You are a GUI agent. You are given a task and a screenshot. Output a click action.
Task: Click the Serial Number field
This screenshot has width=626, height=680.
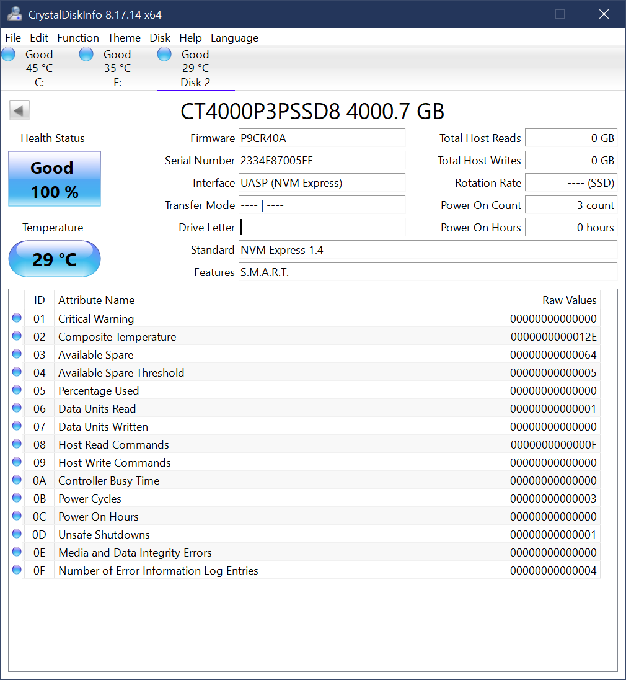pyautogui.click(x=322, y=161)
